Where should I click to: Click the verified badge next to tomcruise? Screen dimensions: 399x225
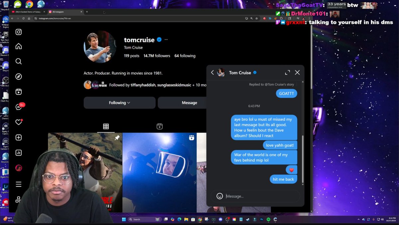[x=159, y=40]
